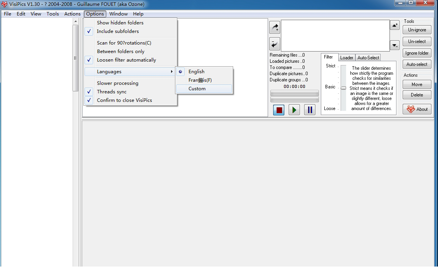Open the Help menu

138,14
